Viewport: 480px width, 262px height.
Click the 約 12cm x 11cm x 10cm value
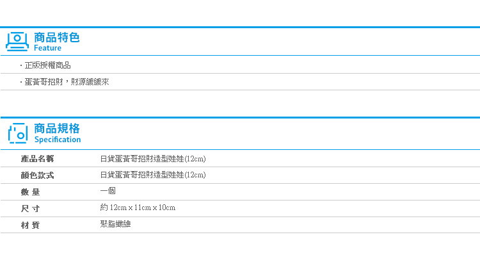click(x=138, y=208)
